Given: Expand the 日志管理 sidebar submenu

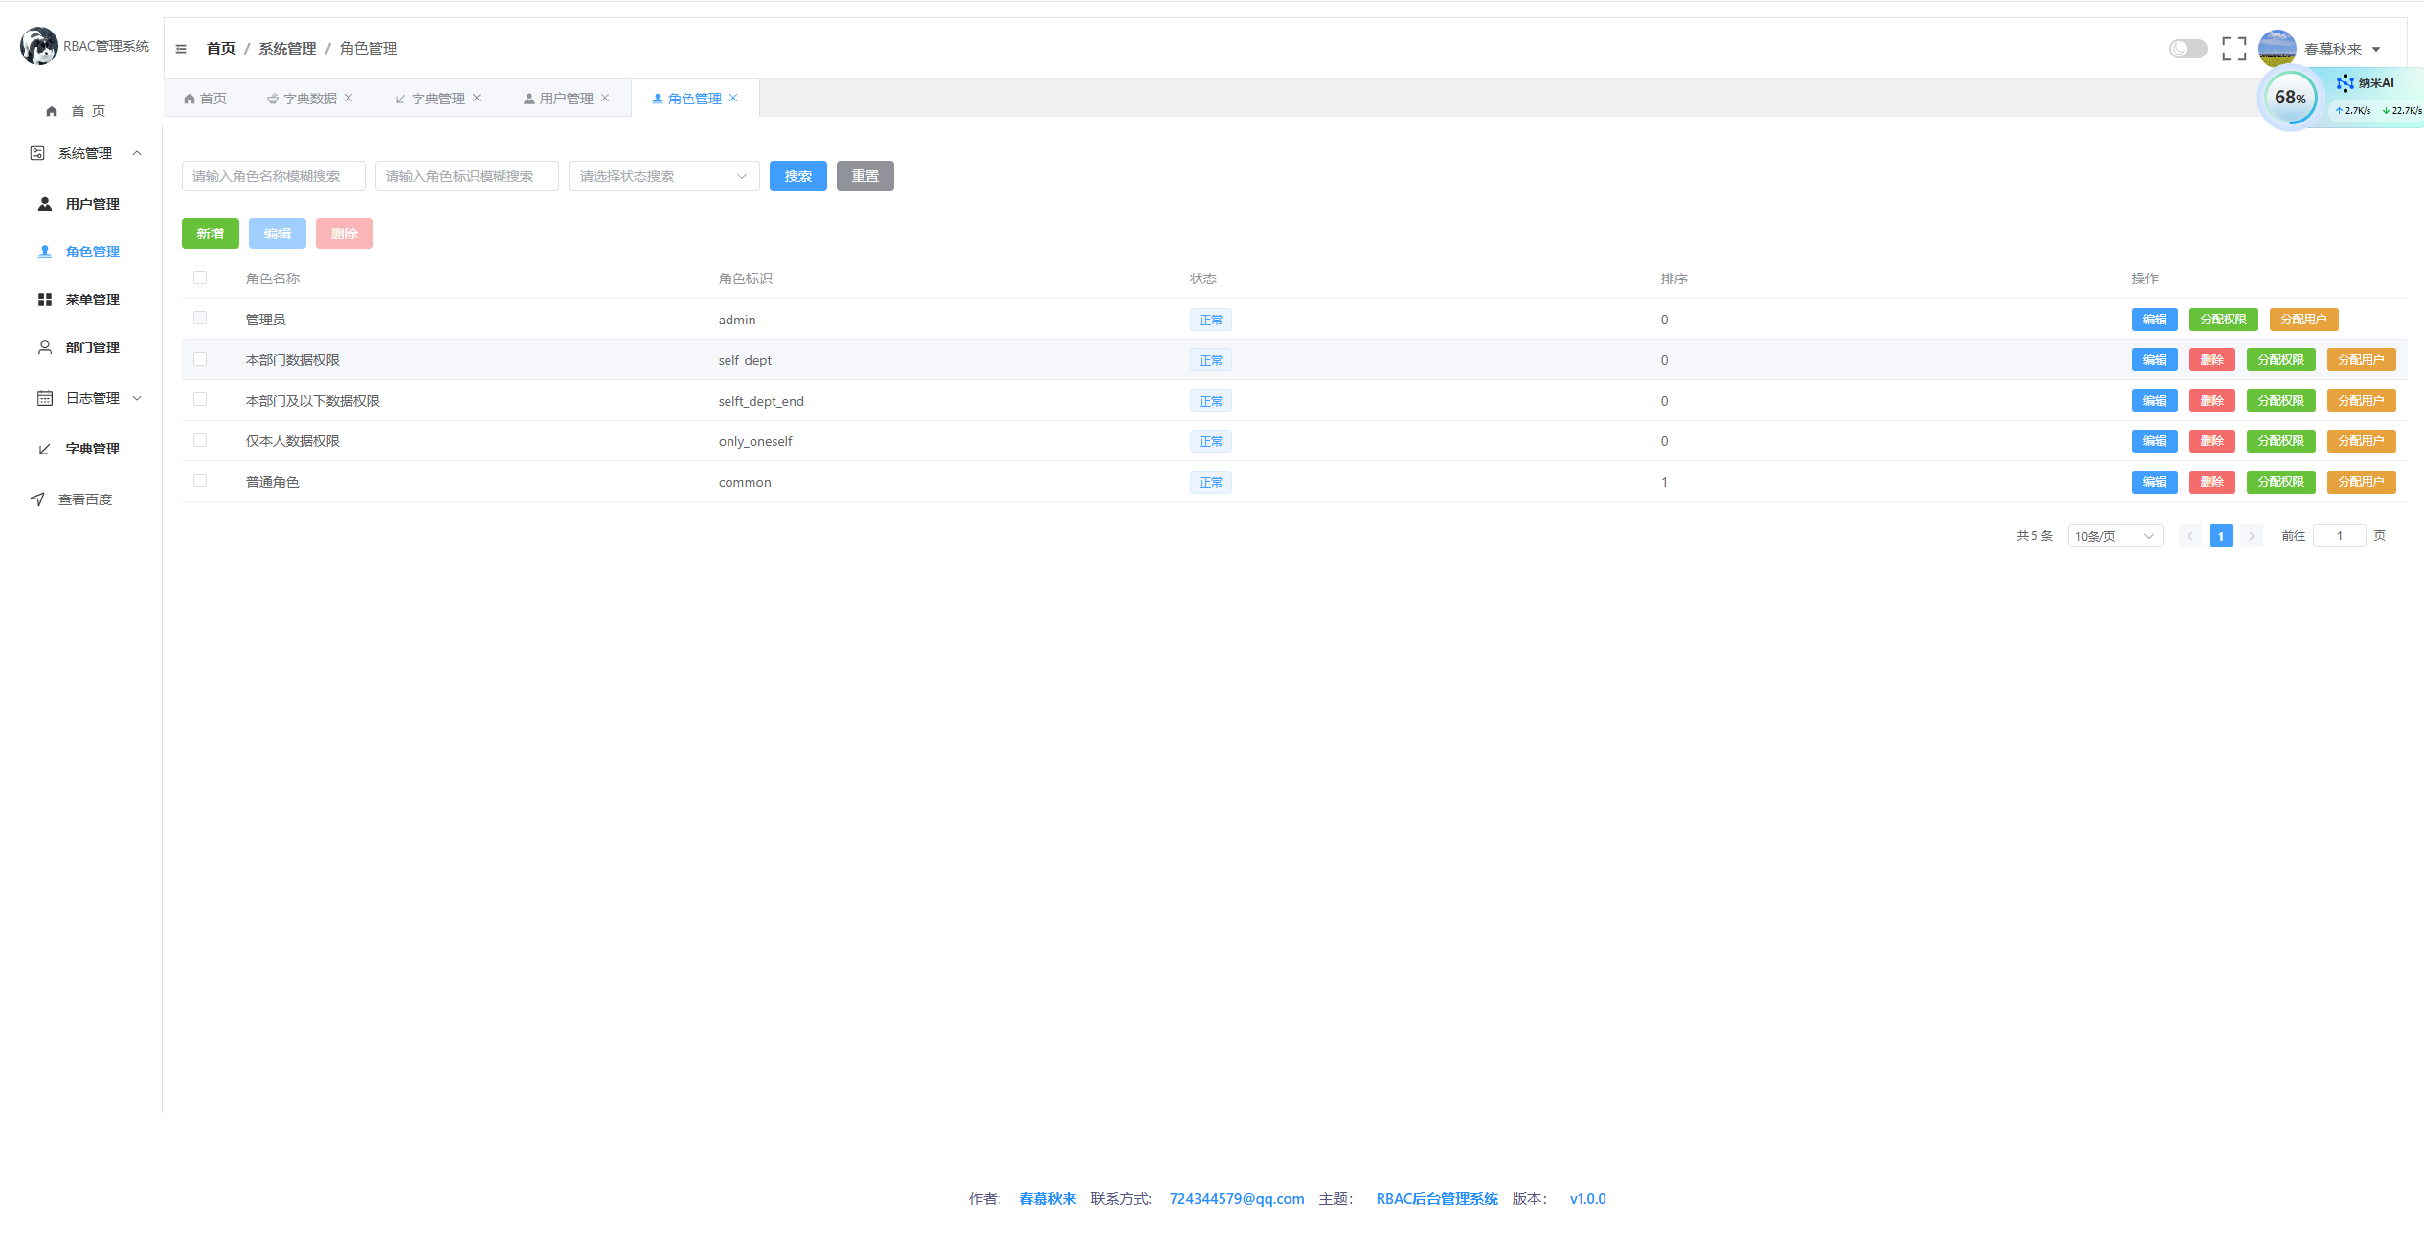Looking at the screenshot, I should (x=92, y=398).
